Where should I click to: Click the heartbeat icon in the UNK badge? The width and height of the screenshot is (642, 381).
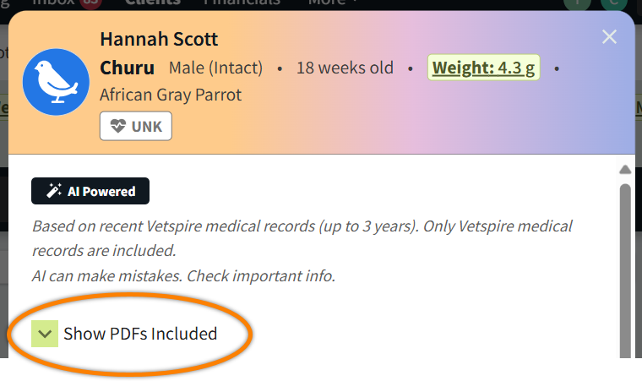coord(118,127)
